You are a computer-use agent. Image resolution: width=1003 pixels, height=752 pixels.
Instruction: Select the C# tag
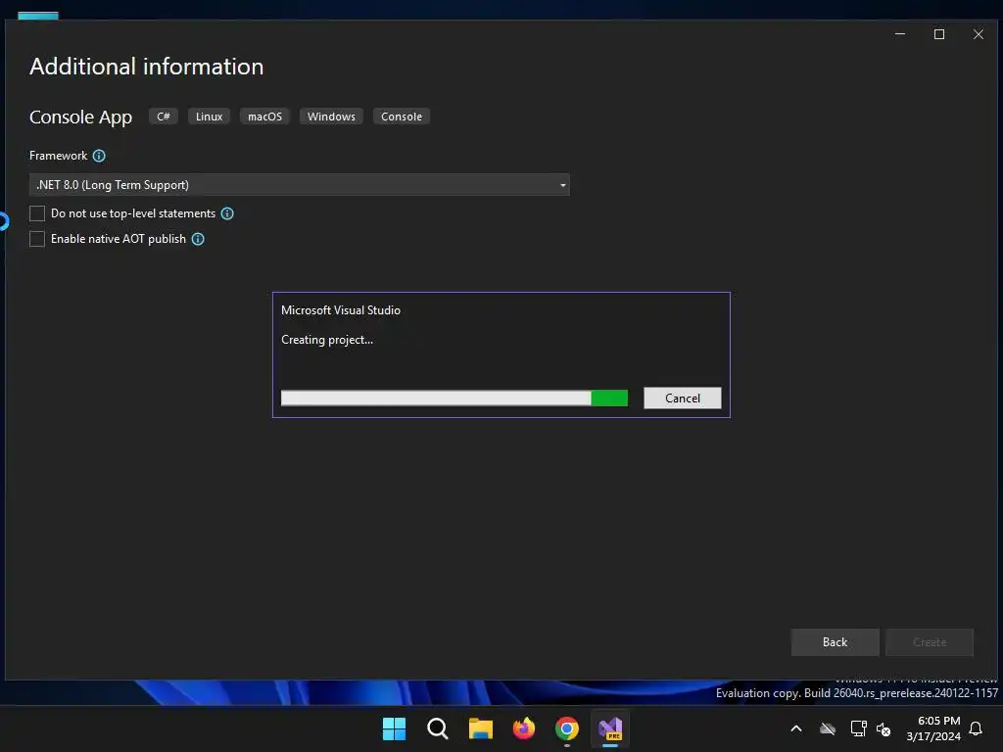[164, 117]
